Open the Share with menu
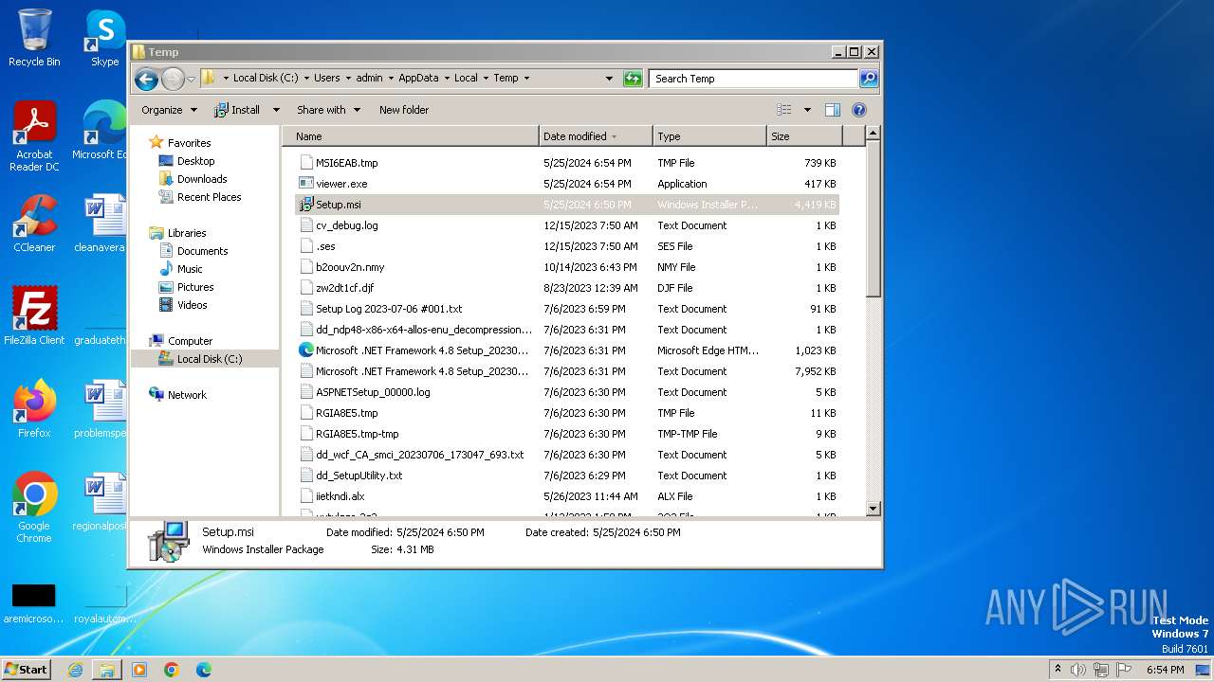Screen dimensions: 1214x682 tap(328, 110)
